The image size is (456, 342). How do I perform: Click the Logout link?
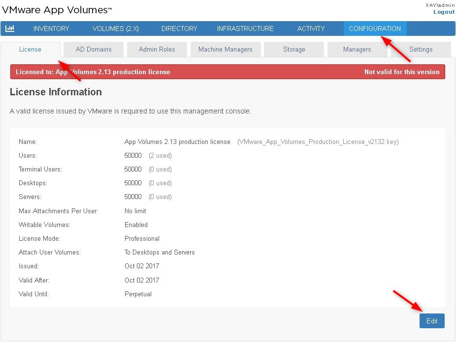[x=444, y=12]
